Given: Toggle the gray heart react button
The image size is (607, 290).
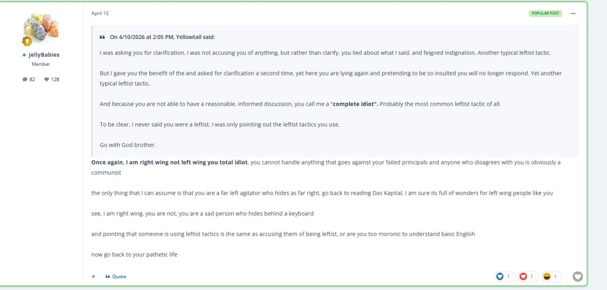Looking at the screenshot, I should click(578, 276).
